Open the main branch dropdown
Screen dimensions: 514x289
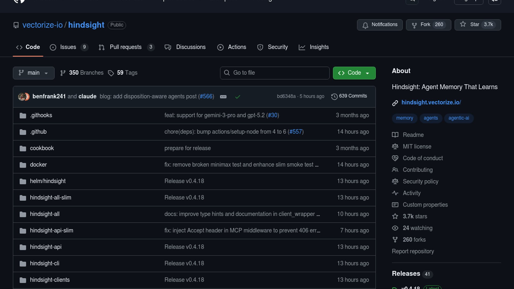(x=33, y=73)
